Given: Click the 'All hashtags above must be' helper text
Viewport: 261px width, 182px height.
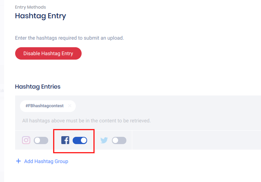Looking at the screenshot, I should 86,121.
